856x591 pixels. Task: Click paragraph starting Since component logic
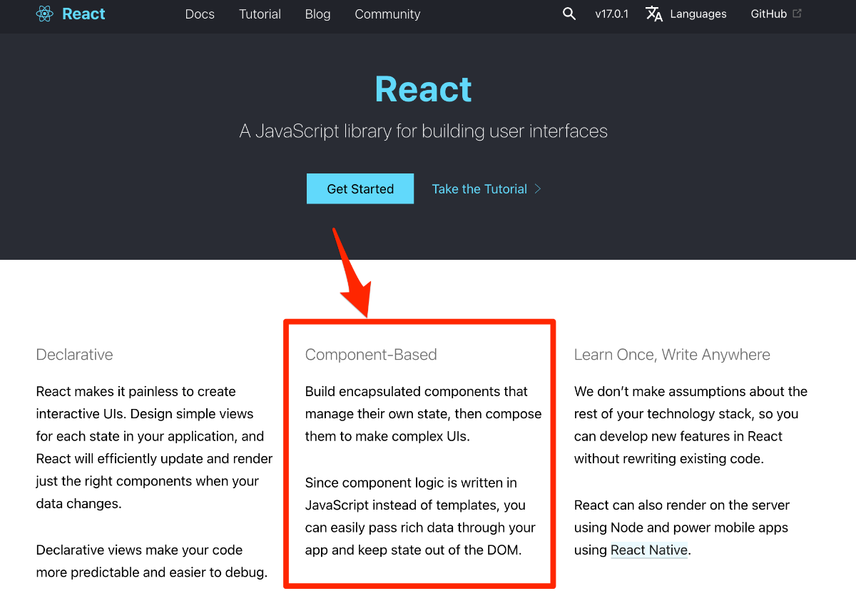pos(420,516)
